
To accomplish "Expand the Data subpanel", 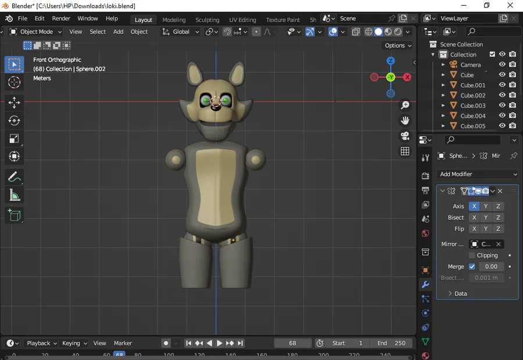I will [x=457, y=294].
